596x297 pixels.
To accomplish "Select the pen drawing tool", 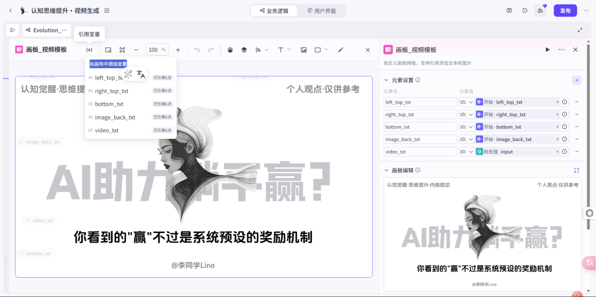I will pyautogui.click(x=340, y=50).
